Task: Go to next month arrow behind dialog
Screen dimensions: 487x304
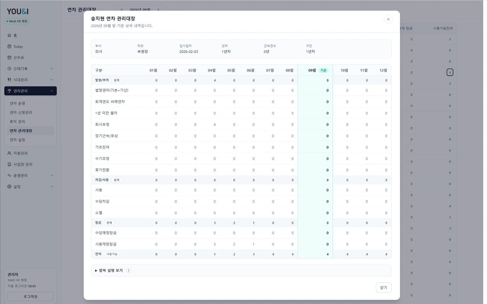Action: pyautogui.click(x=158, y=9)
